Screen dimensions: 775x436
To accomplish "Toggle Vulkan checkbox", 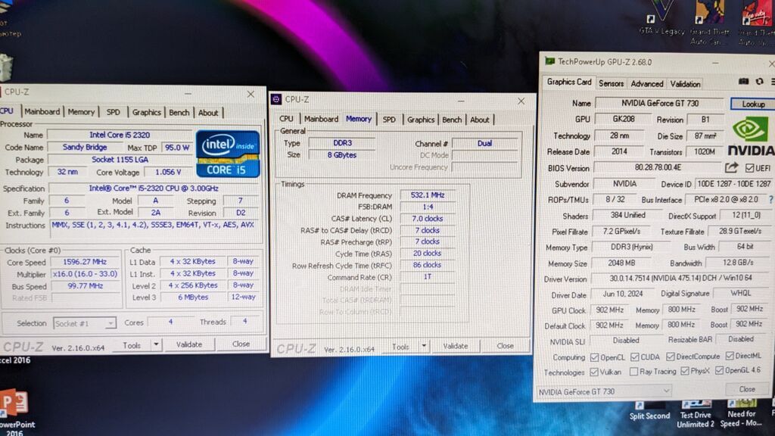I will 594,372.
